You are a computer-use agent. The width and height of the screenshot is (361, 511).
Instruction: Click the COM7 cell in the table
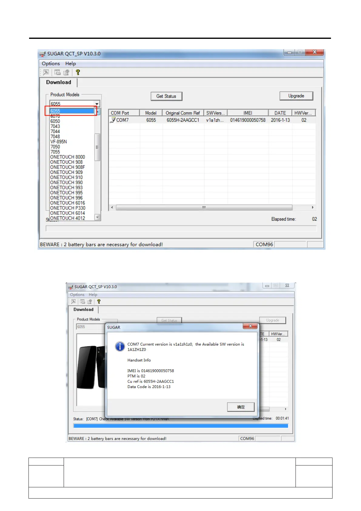point(122,120)
